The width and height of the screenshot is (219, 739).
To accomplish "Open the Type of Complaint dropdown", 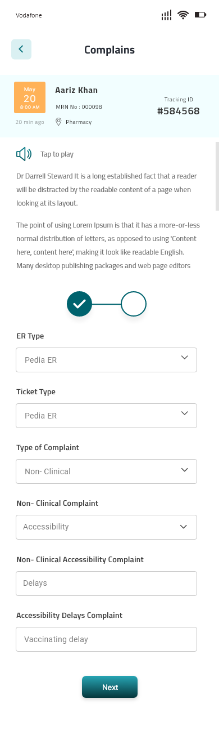I will tap(107, 471).
